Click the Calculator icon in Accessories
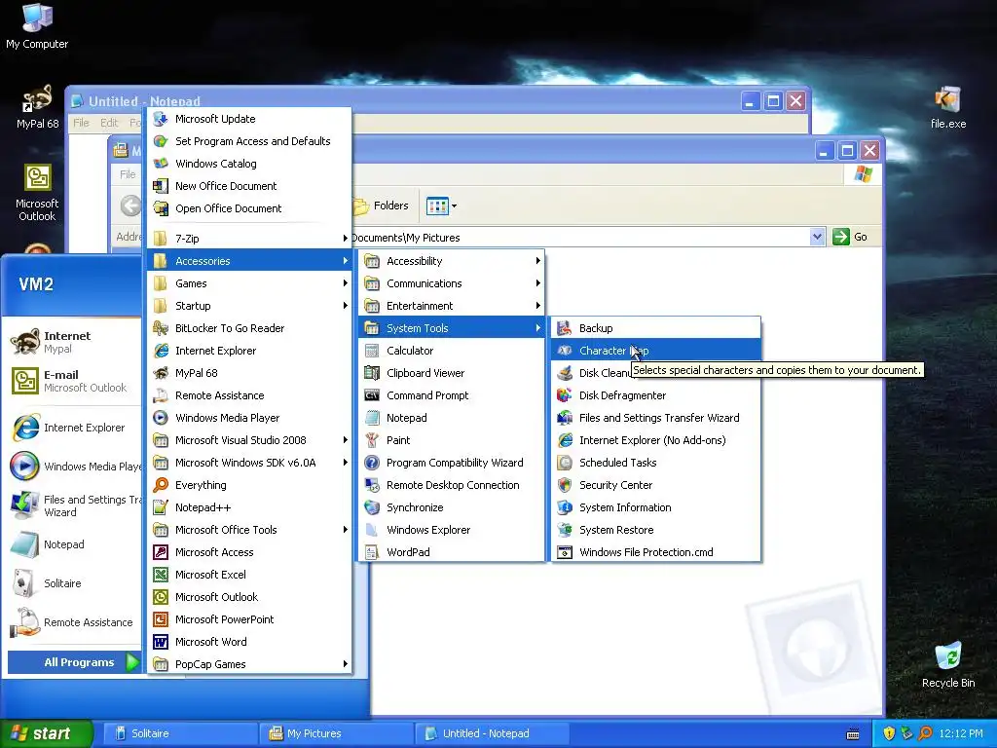This screenshot has height=748, width=997. (372, 351)
